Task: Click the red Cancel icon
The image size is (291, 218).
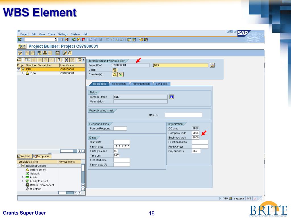Action: tap(84, 39)
